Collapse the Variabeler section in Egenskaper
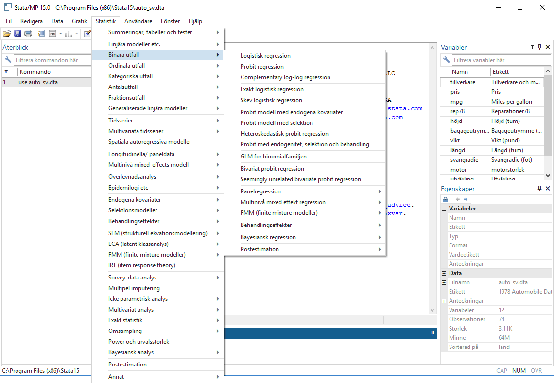Screen dimensions: 554x383 [x=444, y=209]
